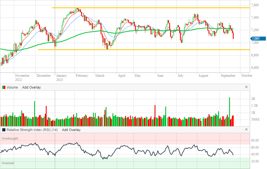Add an overlay to the Volume panel
The width and height of the screenshot is (267, 169).
pyautogui.click(x=31, y=87)
